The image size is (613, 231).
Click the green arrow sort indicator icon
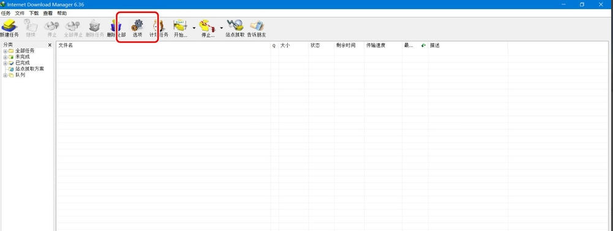tap(423, 46)
